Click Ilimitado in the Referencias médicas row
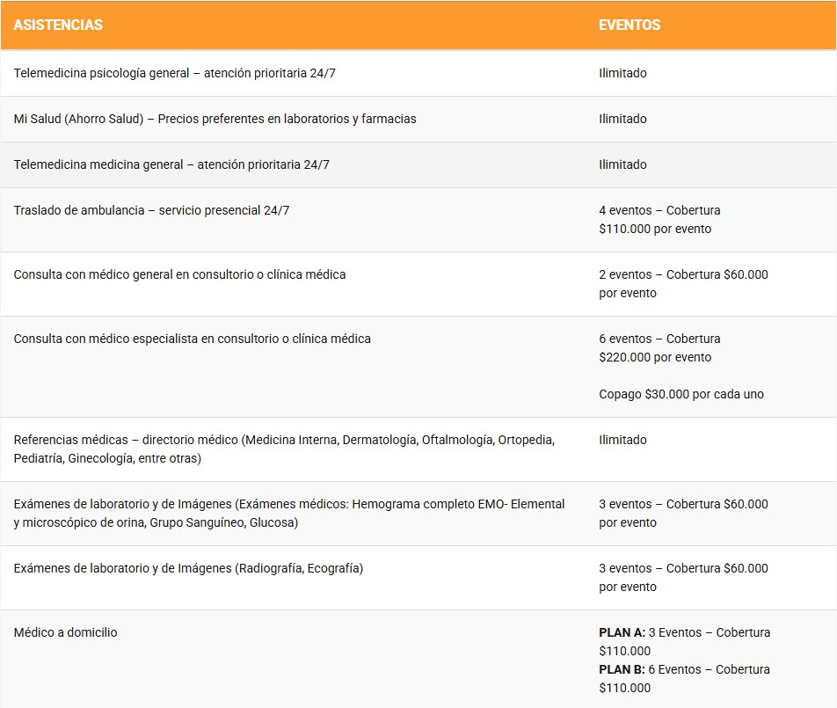 (x=622, y=440)
